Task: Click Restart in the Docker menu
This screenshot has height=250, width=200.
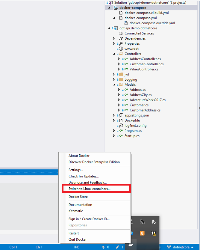Action: tap(74, 233)
